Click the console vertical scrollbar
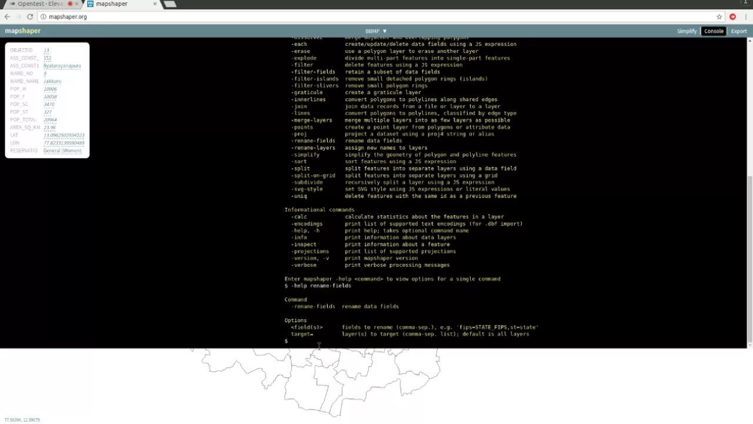 coord(749,259)
